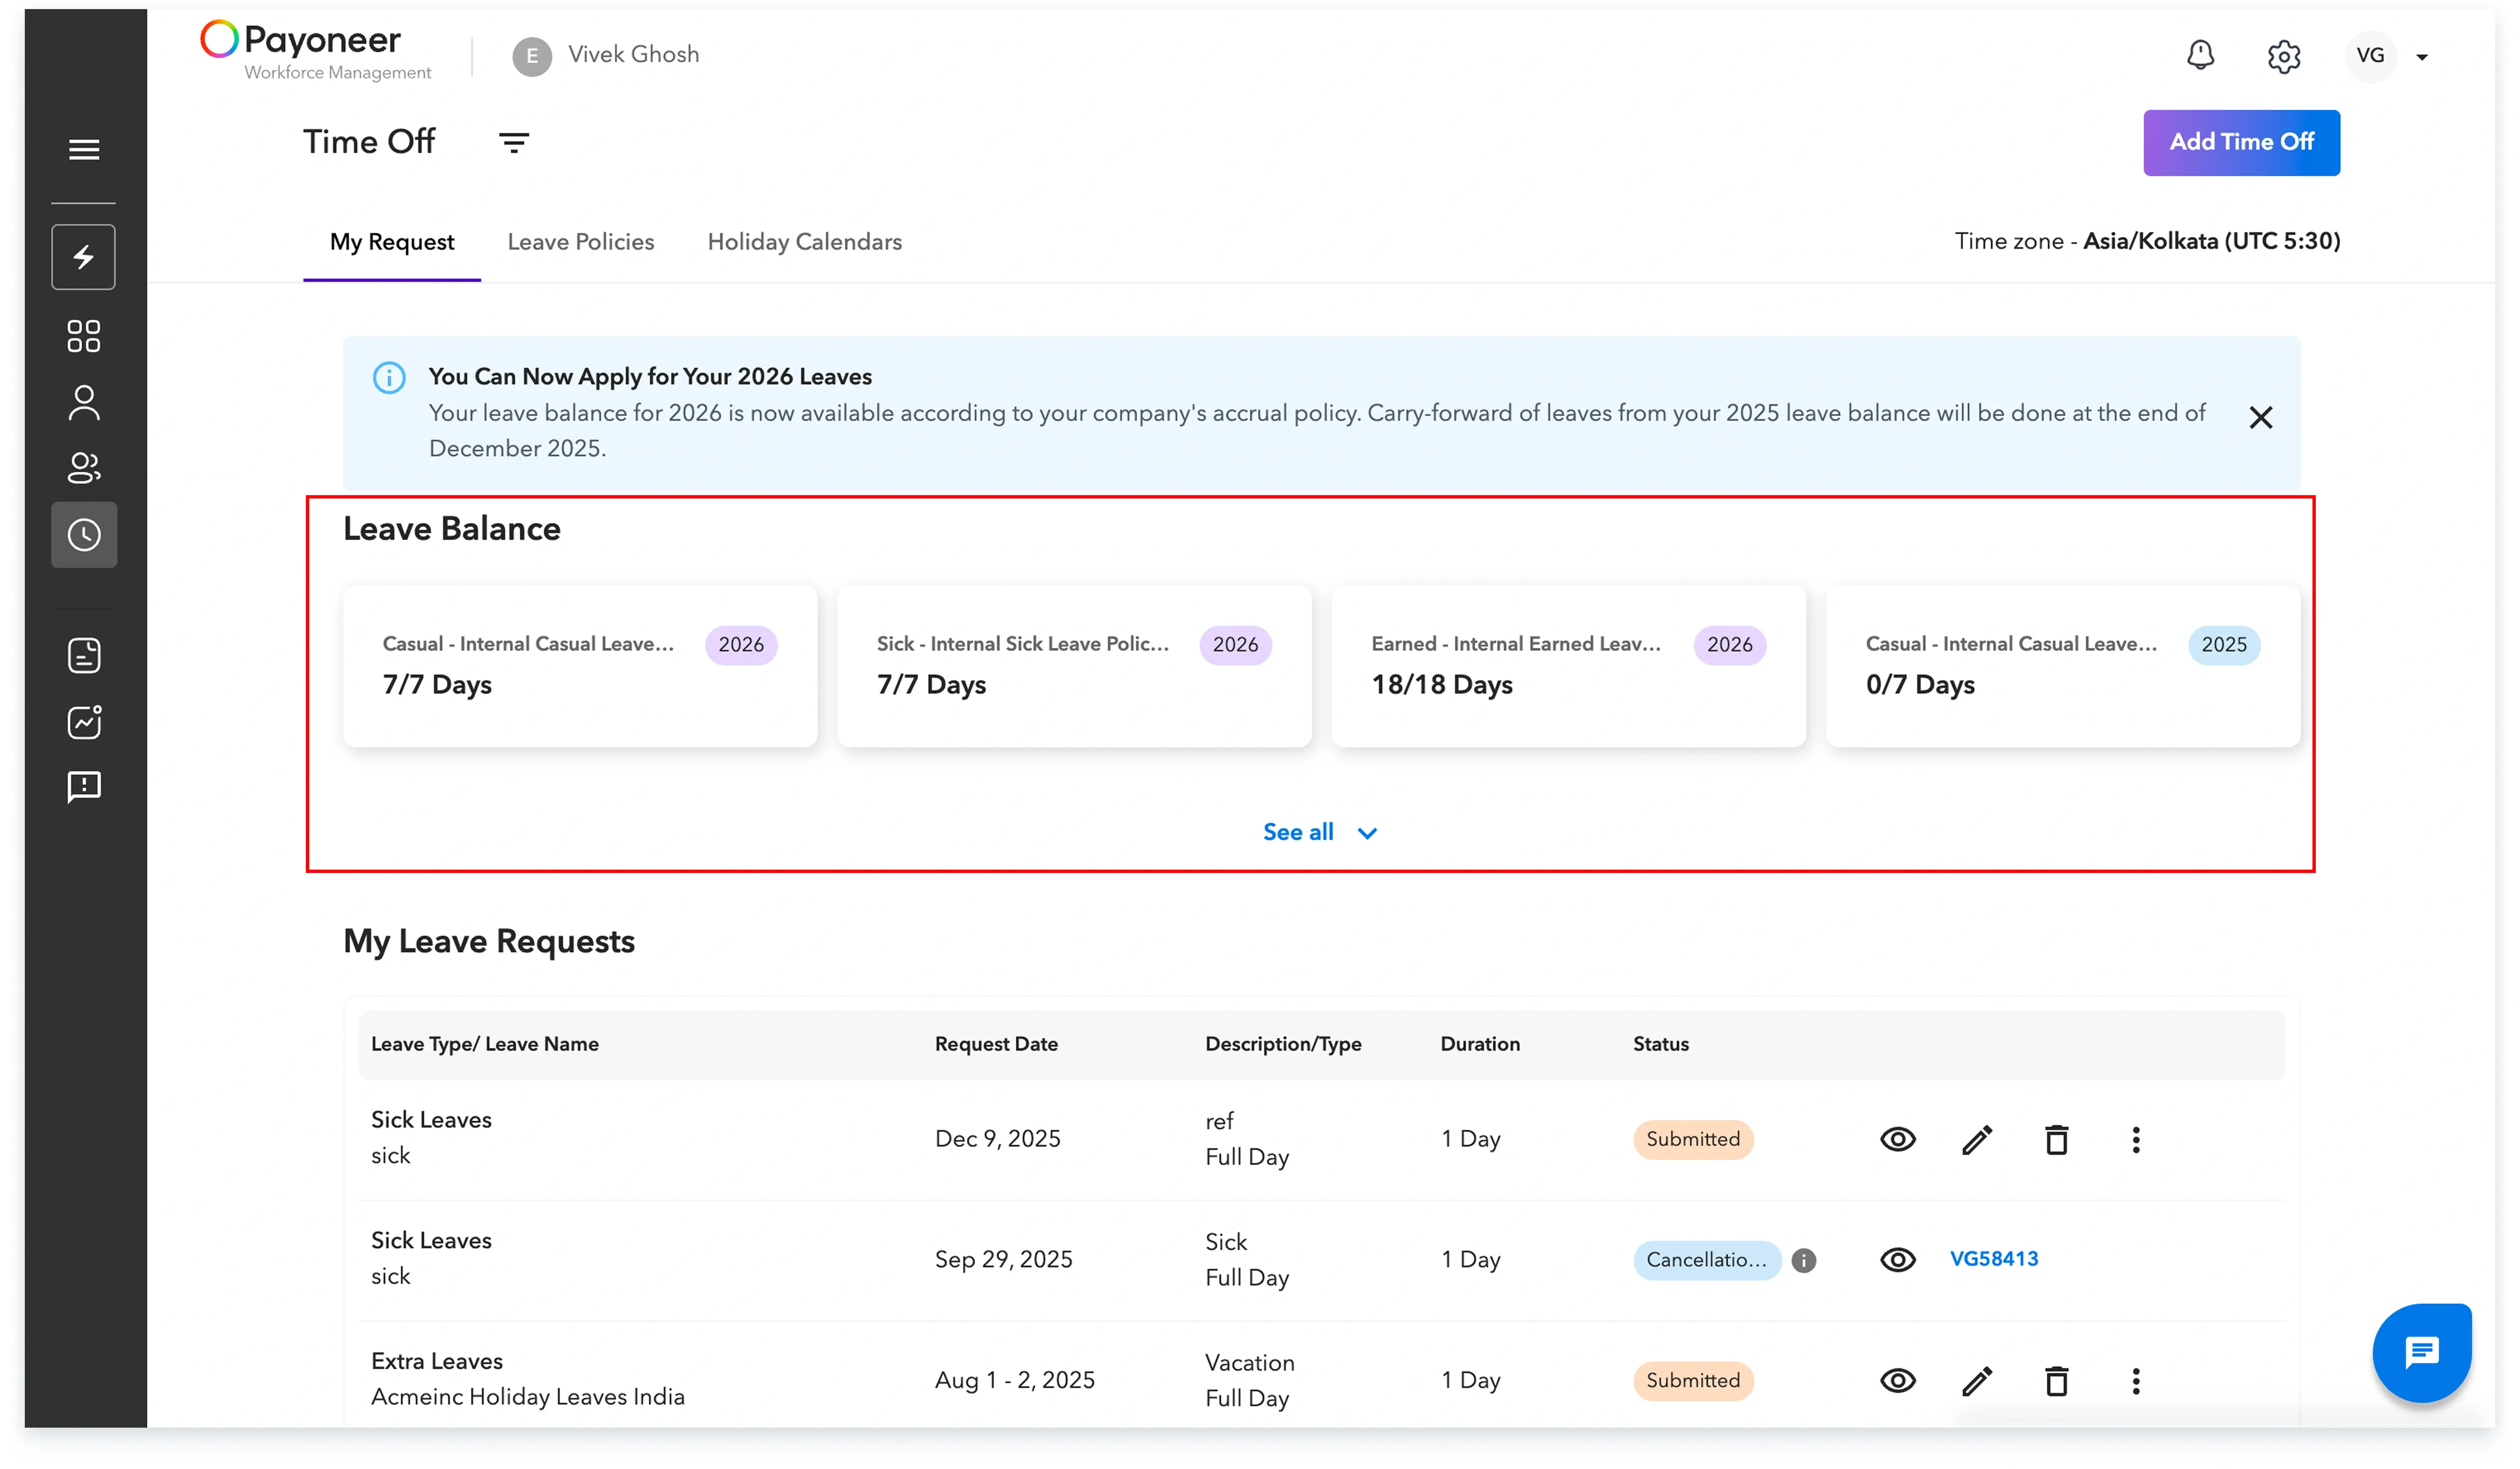The height and width of the screenshot is (1469, 2520).
Task: Dismiss the 2026 leaves info banner
Action: pyautogui.click(x=2260, y=418)
